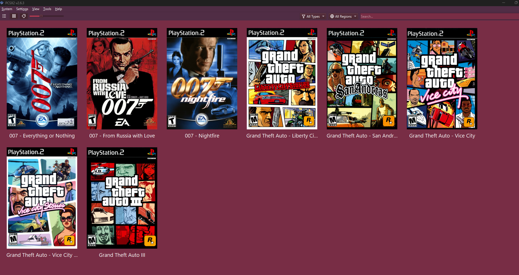Image resolution: width=519 pixels, height=275 pixels.
Task: Click the cover size slider handle
Action: [41, 16]
